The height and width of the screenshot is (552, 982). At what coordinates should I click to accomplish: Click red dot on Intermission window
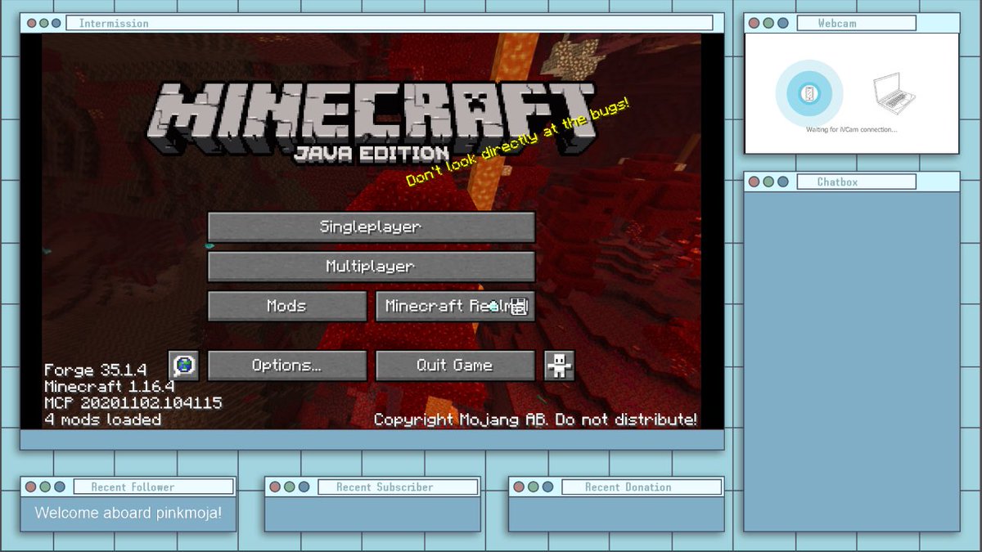[32, 23]
